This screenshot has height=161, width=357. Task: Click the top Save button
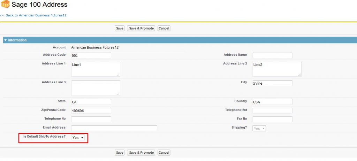(x=120, y=29)
